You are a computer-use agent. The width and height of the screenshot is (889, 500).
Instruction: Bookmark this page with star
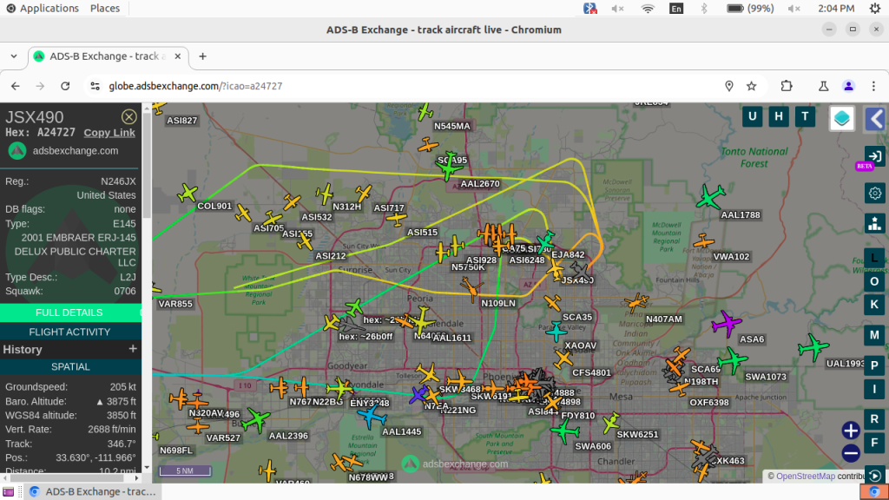tap(751, 86)
